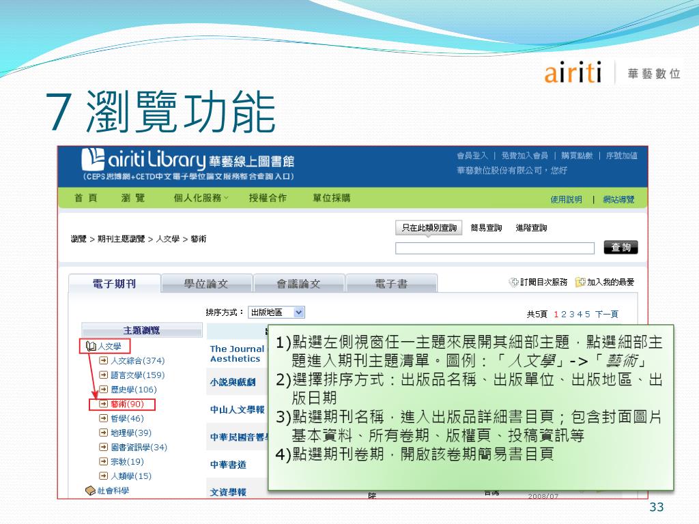This screenshot has width=699, height=524.
Task: Click the 查詢 search button
Action: pos(620,247)
